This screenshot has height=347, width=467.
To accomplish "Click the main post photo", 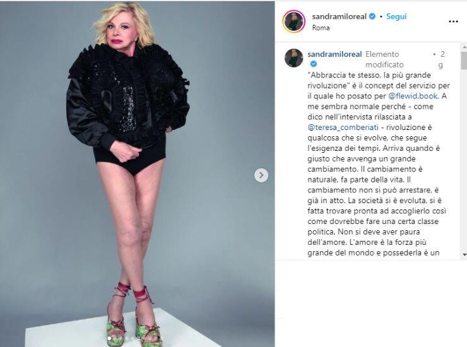I will pos(138,173).
